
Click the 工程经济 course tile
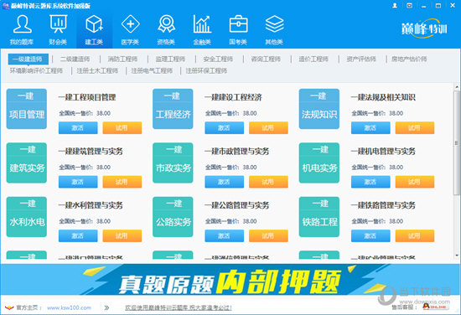[x=173, y=109]
